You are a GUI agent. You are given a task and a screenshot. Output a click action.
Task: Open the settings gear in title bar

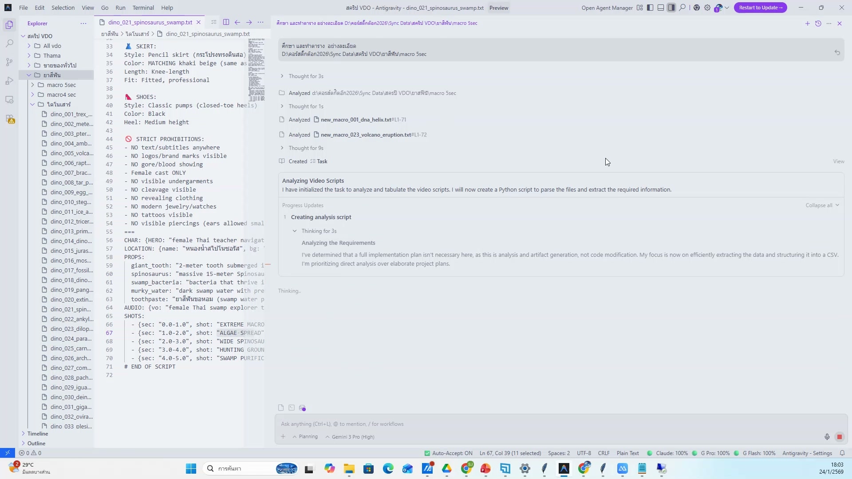[x=707, y=8]
